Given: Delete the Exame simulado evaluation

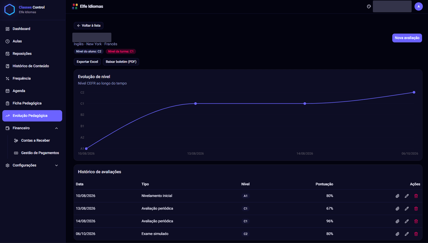Looking at the screenshot, I should point(416,234).
